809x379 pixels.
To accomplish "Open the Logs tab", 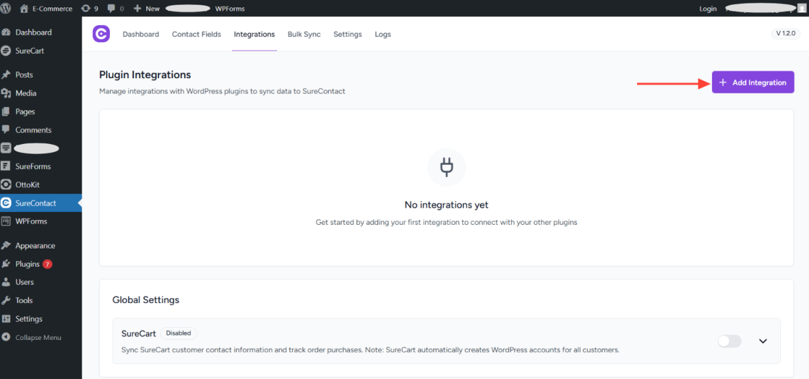I will [x=383, y=34].
